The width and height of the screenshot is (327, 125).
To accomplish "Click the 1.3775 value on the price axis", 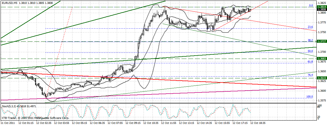I will (x=321, y=22).
